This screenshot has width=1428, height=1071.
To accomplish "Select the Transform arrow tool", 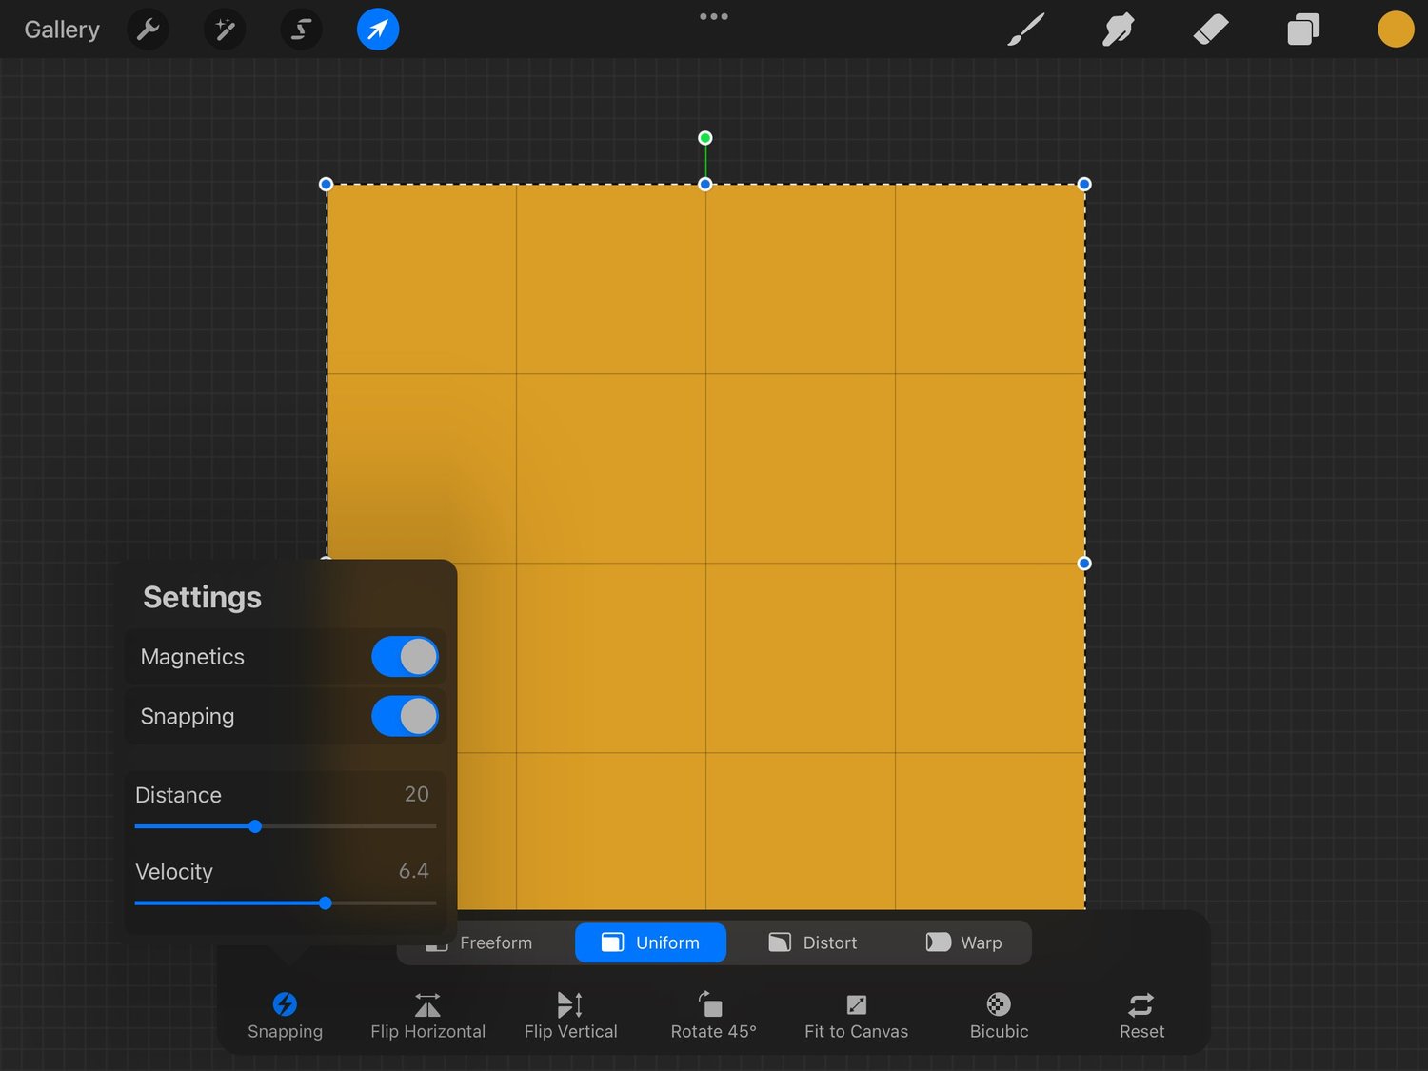I will [x=377, y=29].
